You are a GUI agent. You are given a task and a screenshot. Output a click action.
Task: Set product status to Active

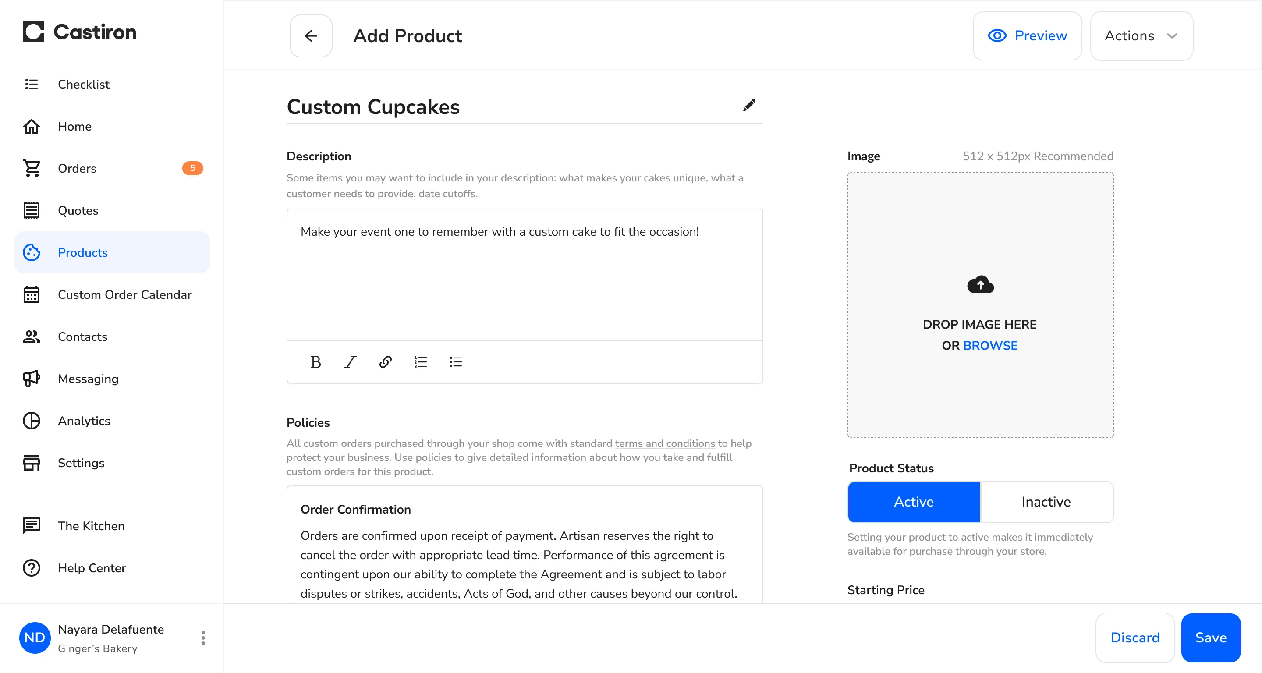click(914, 502)
